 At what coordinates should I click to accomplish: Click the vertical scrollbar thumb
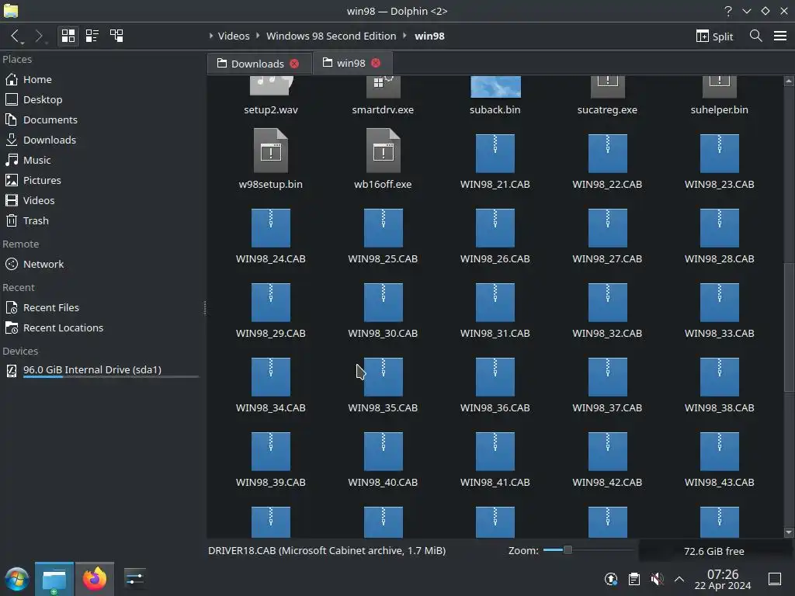point(789,327)
